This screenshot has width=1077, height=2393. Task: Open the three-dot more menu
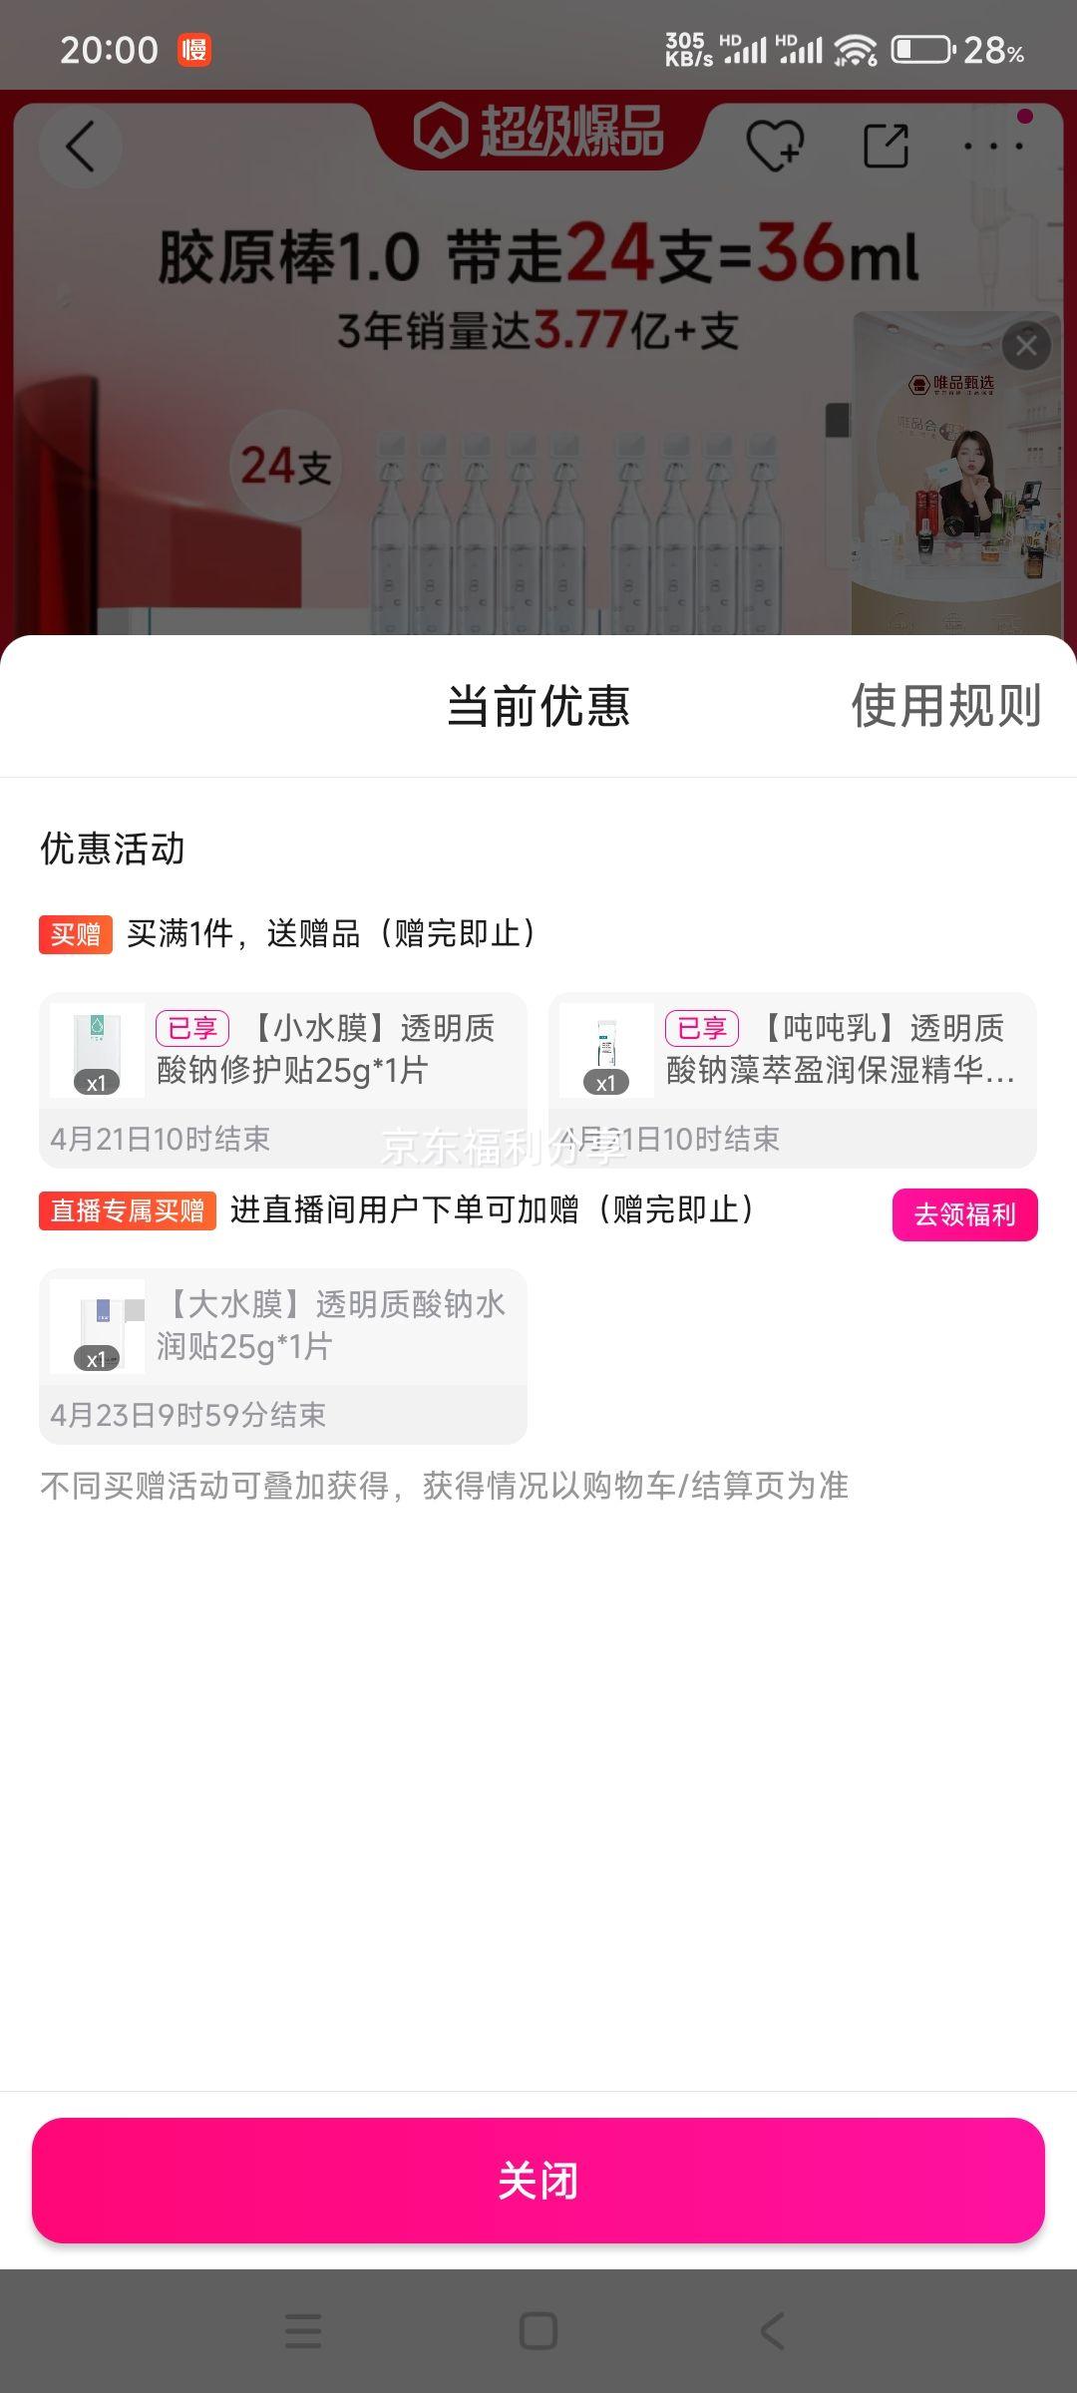(x=993, y=146)
